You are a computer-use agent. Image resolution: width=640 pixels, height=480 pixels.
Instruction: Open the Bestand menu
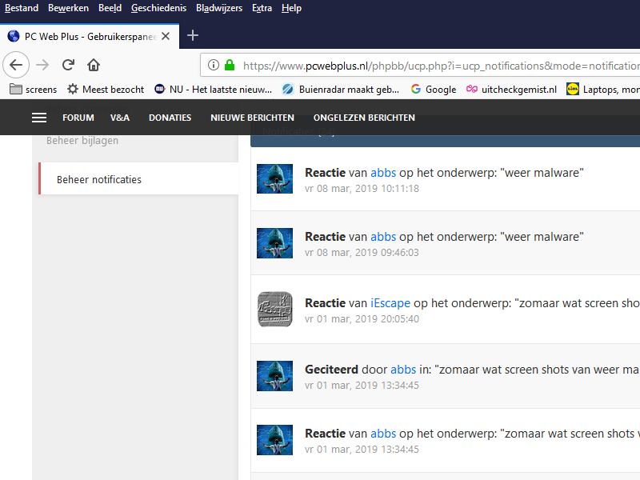click(x=22, y=8)
